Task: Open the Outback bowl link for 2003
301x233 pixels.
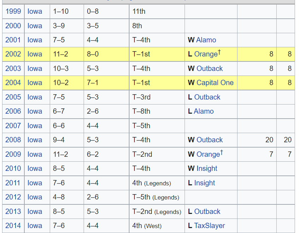Action: pos(210,68)
